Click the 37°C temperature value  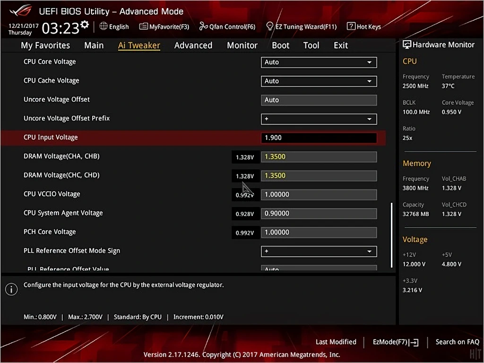pyautogui.click(x=448, y=86)
